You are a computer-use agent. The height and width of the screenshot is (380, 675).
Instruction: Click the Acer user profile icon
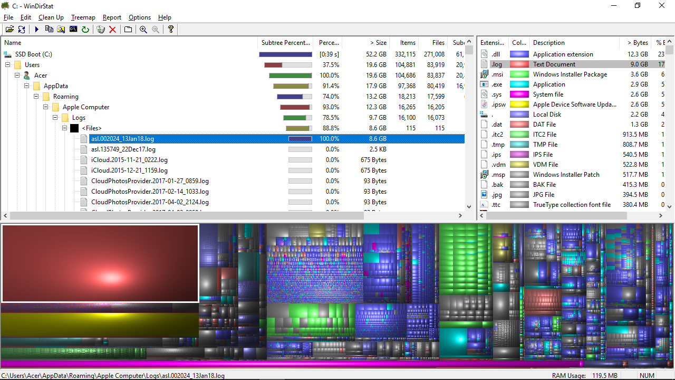point(27,75)
